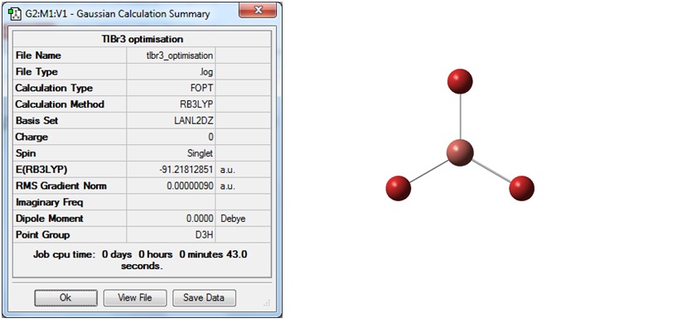
Task: Click the Ok button
Action: (x=65, y=298)
